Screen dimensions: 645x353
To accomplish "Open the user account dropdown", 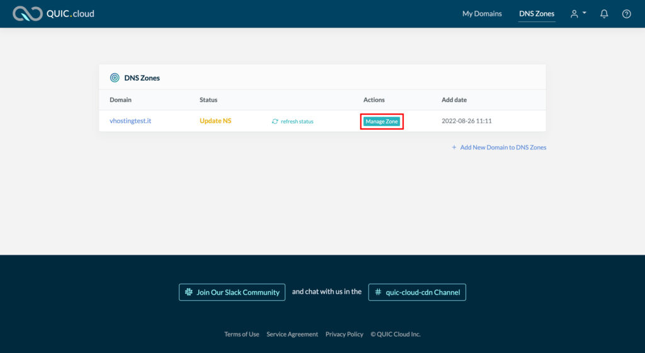I will pyautogui.click(x=578, y=14).
